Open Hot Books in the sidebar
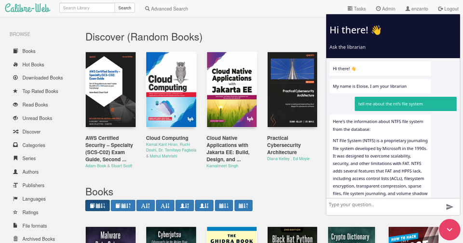 click(x=33, y=64)
